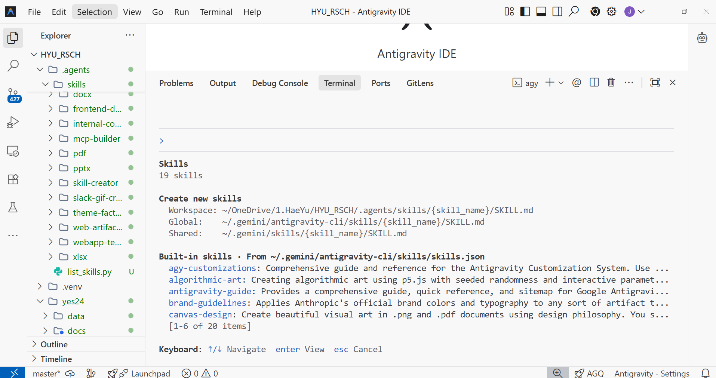Open list_skills.py file
This screenshot has width=716, height=378.
(x=89, y=272)
